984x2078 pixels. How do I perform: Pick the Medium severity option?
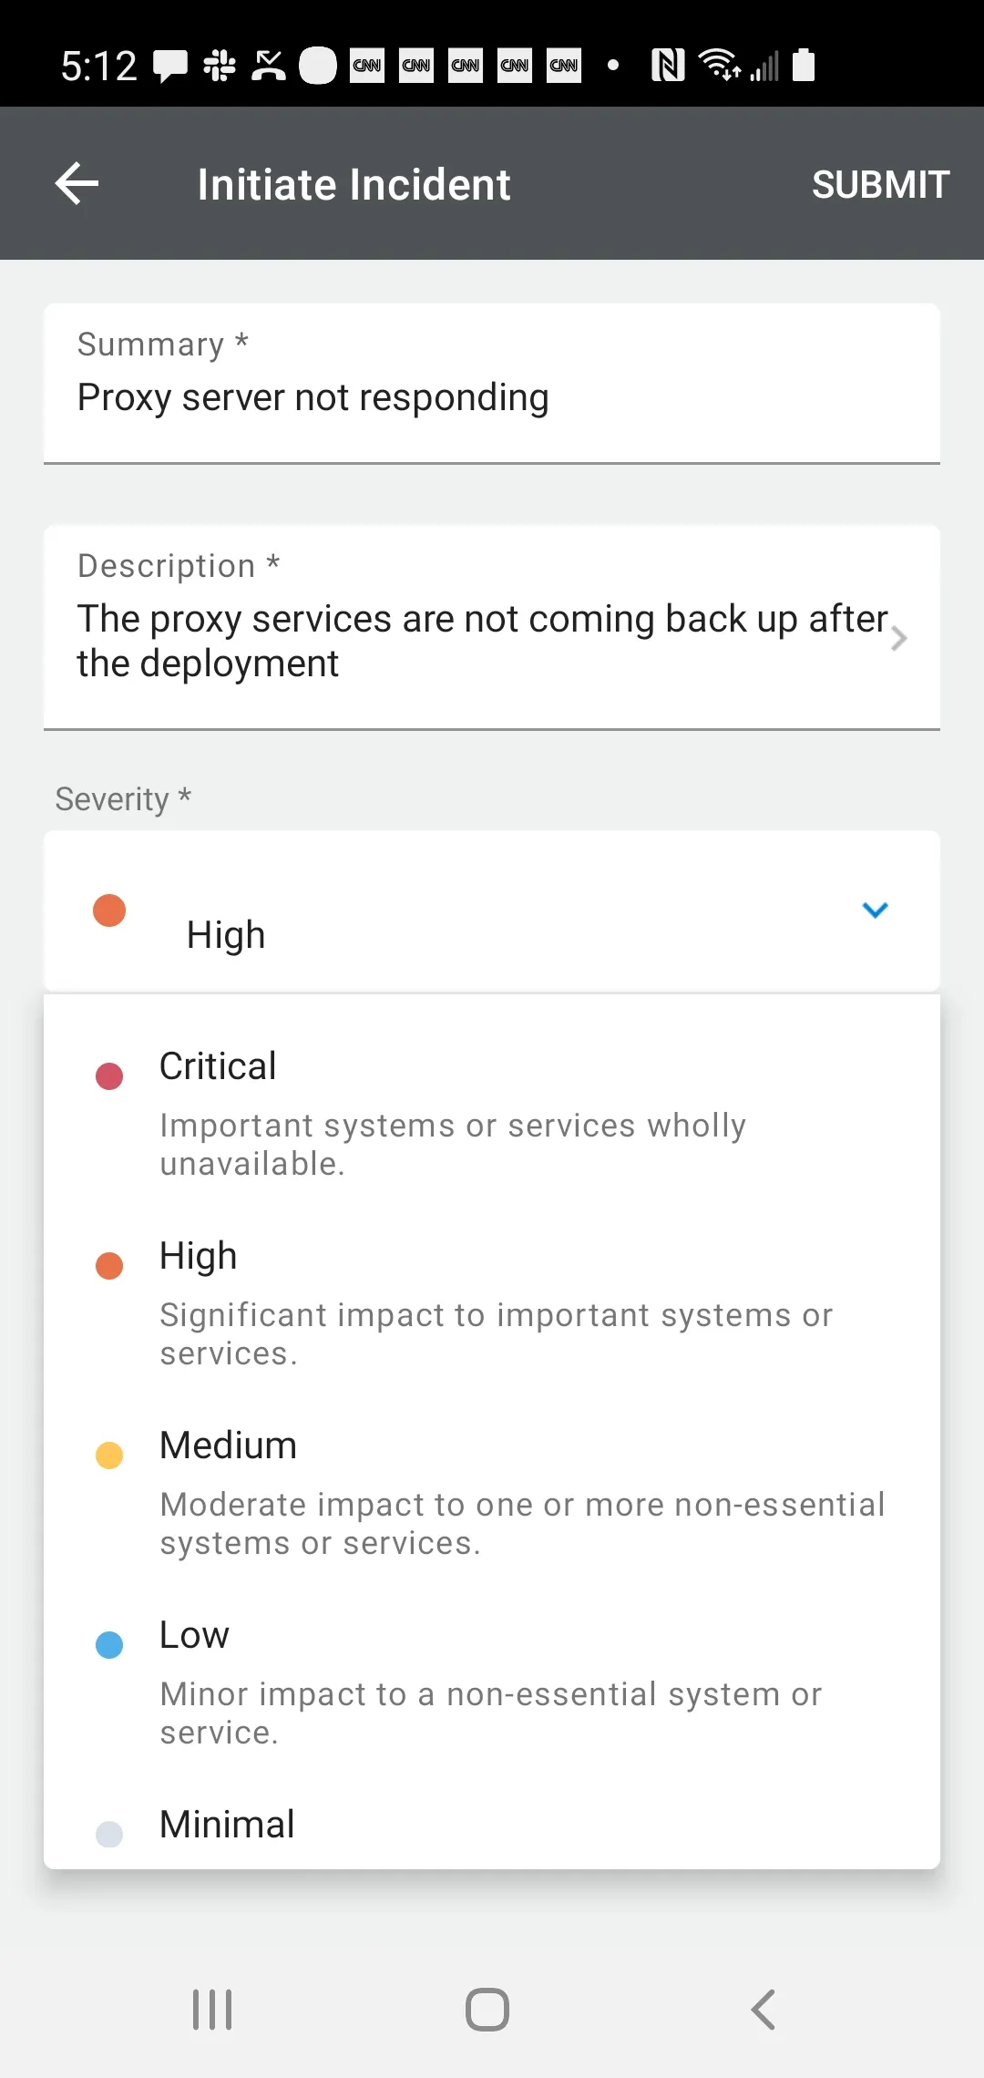492,1491
